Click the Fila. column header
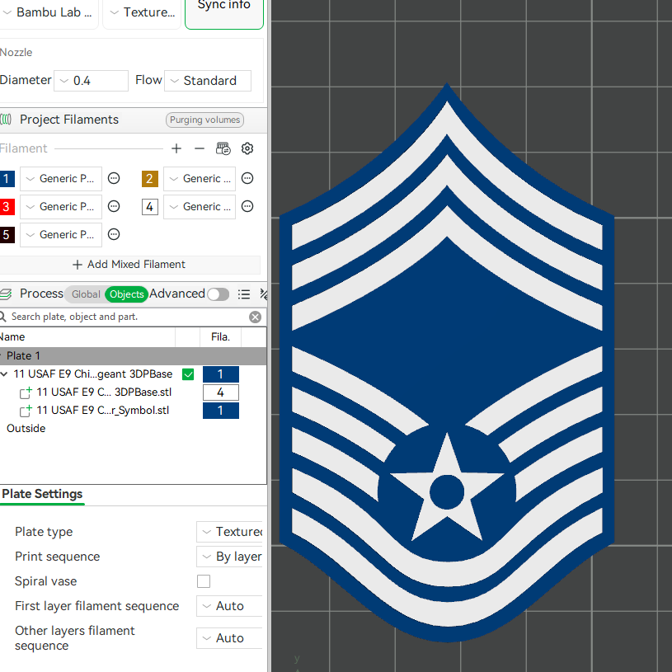Viewport: 672px width, 672px height. point(220,337)
